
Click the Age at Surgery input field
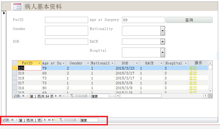143,20
